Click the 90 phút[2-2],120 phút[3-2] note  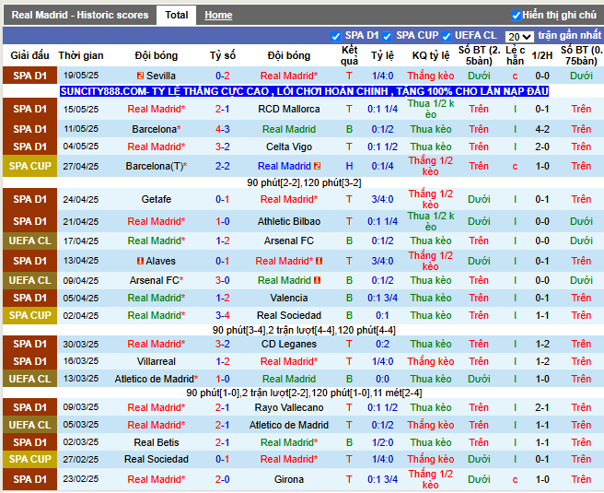pos(304,182)
